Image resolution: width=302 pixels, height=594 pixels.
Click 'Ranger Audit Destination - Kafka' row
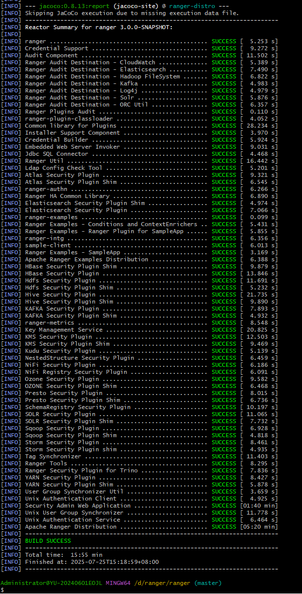point(140,83)
